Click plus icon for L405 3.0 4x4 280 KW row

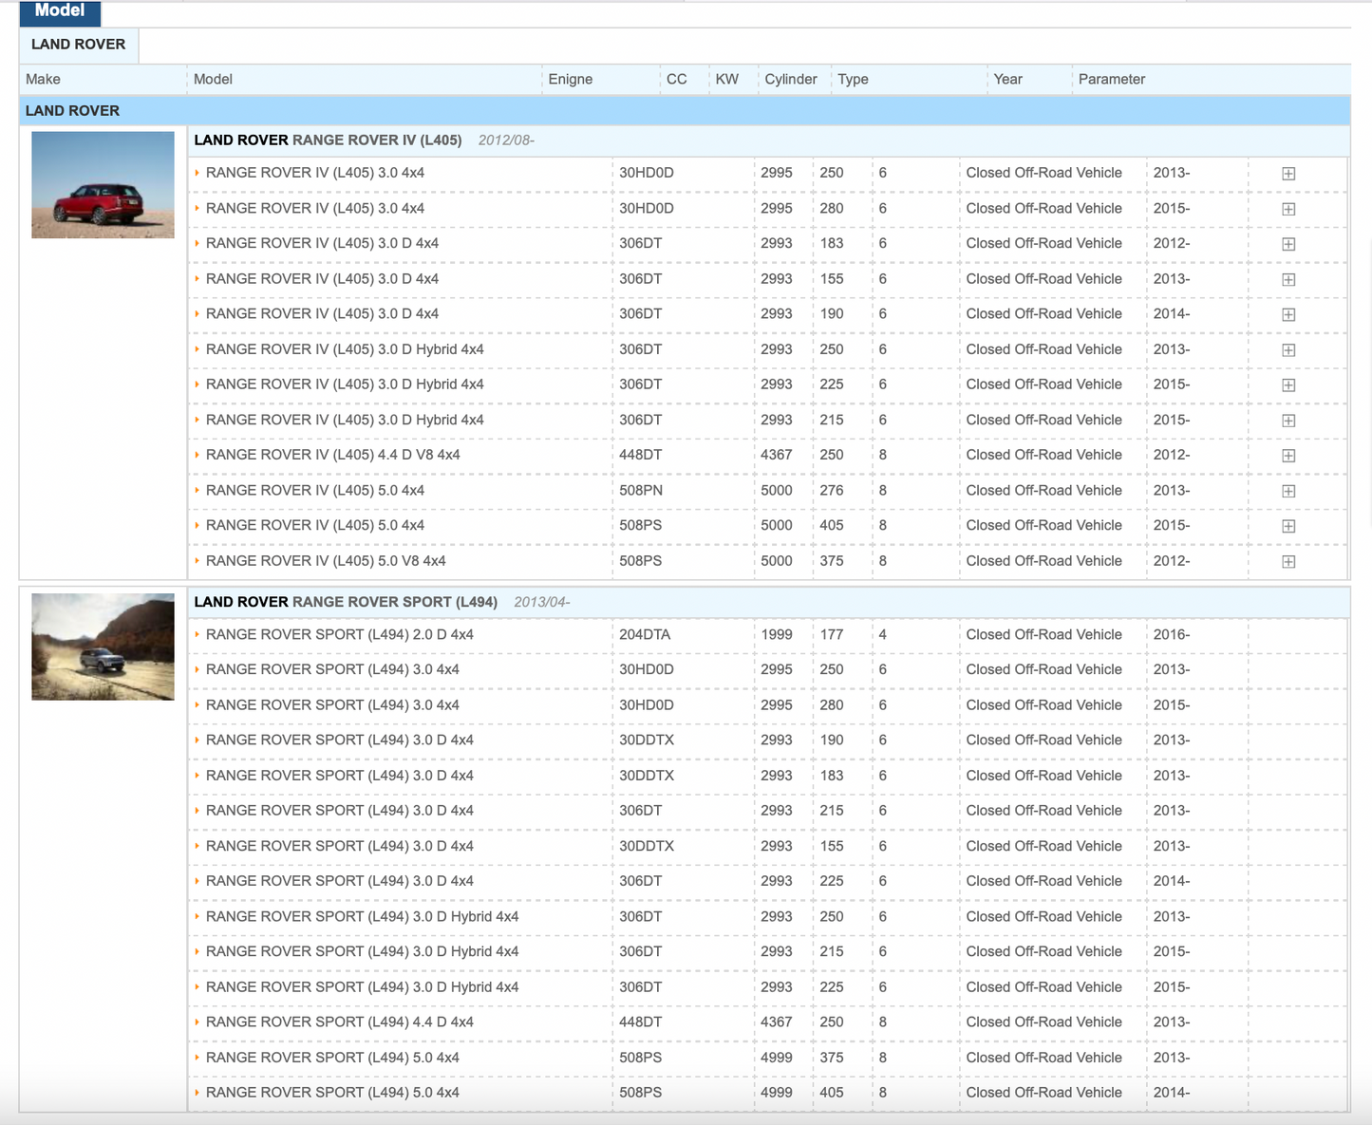coord(1288,209)
